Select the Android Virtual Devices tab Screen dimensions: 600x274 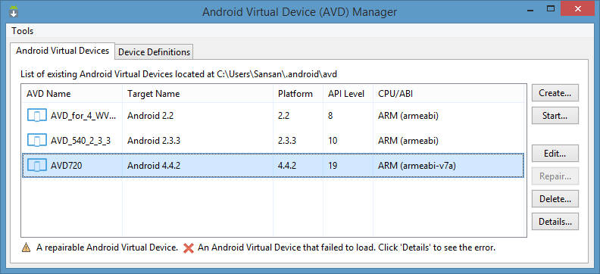(62, 51)
